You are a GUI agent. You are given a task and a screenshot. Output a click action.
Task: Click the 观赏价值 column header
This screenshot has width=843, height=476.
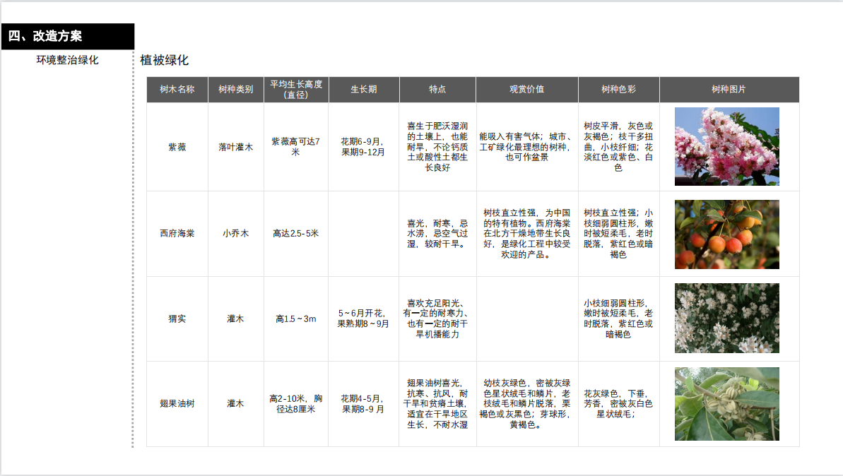coord(526,90)
